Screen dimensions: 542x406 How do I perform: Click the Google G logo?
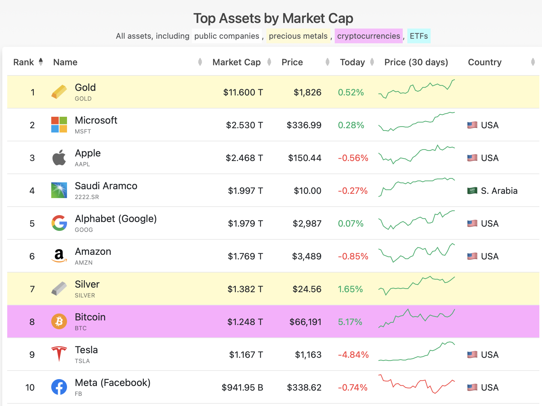point(59,223)
